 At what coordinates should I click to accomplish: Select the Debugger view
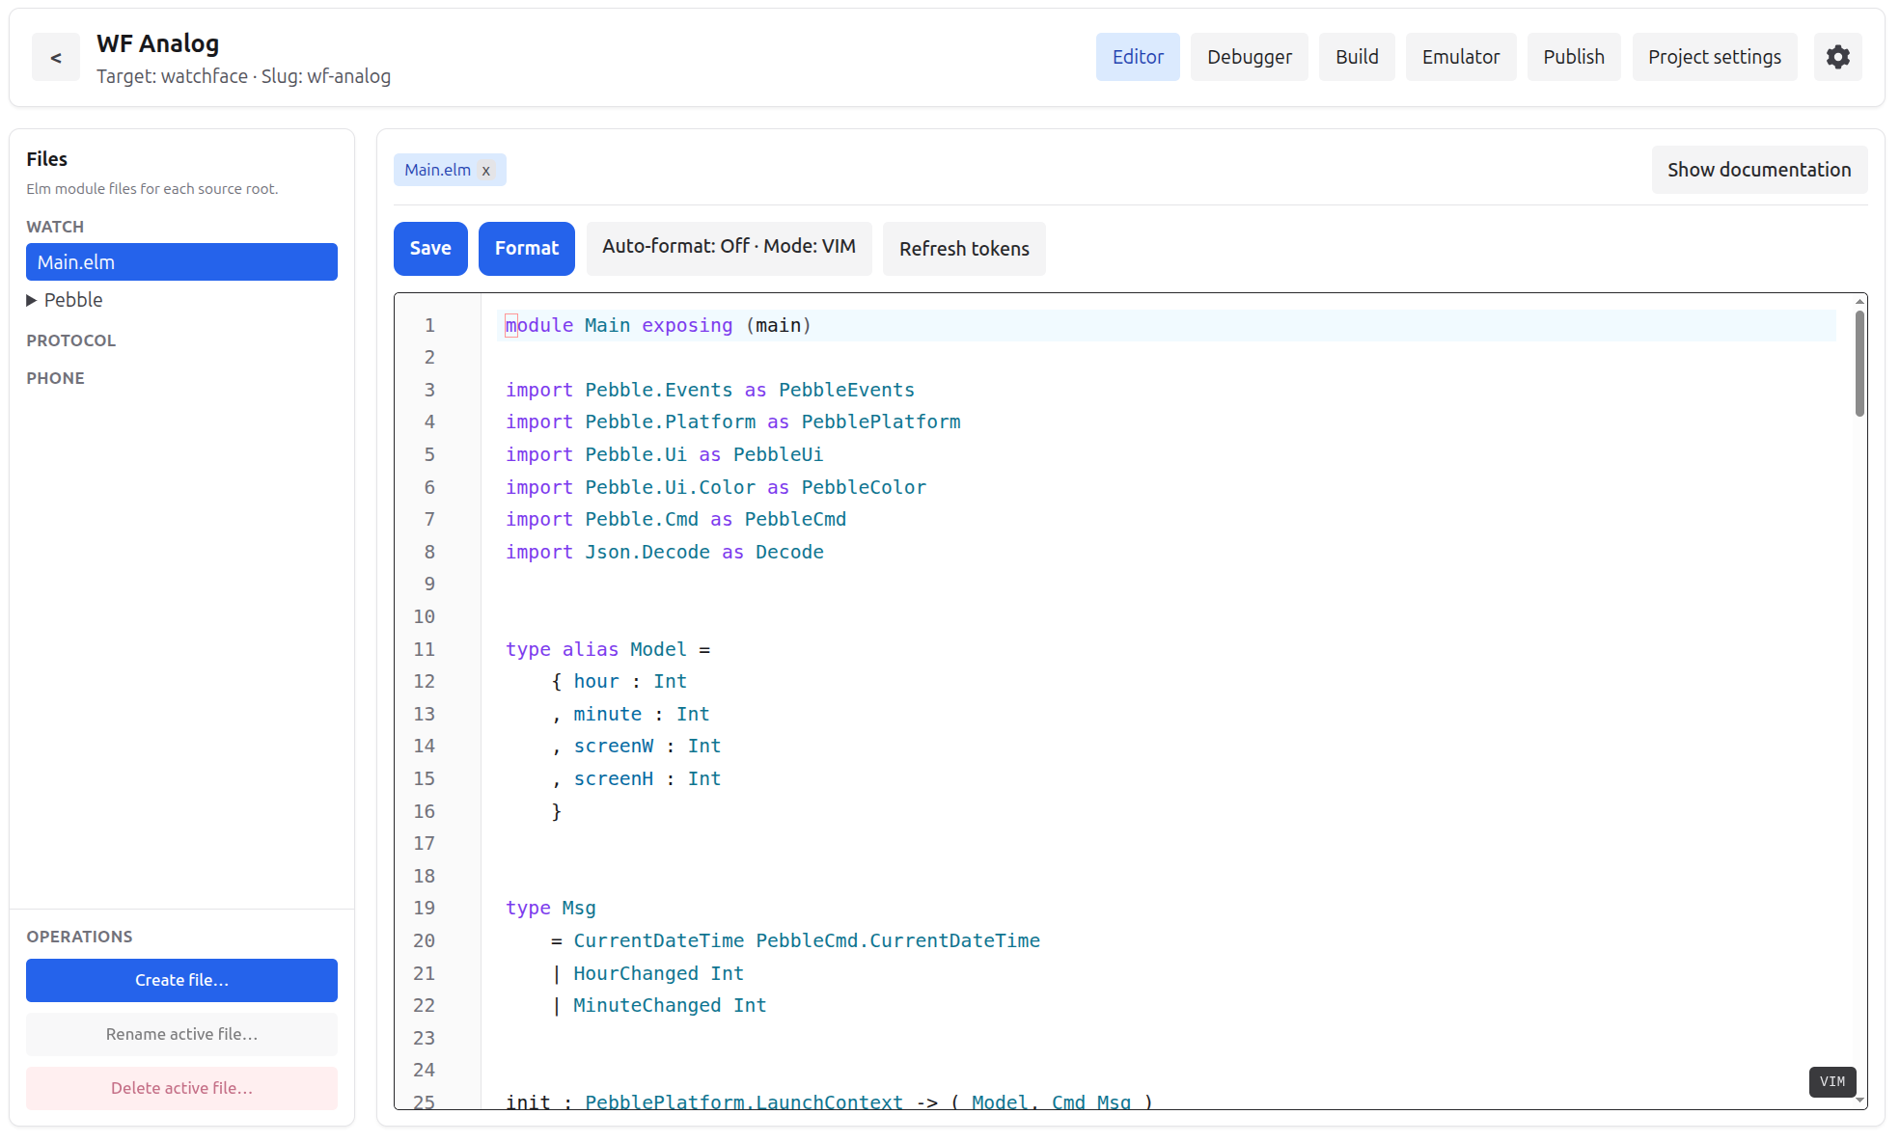[1249, 57]
